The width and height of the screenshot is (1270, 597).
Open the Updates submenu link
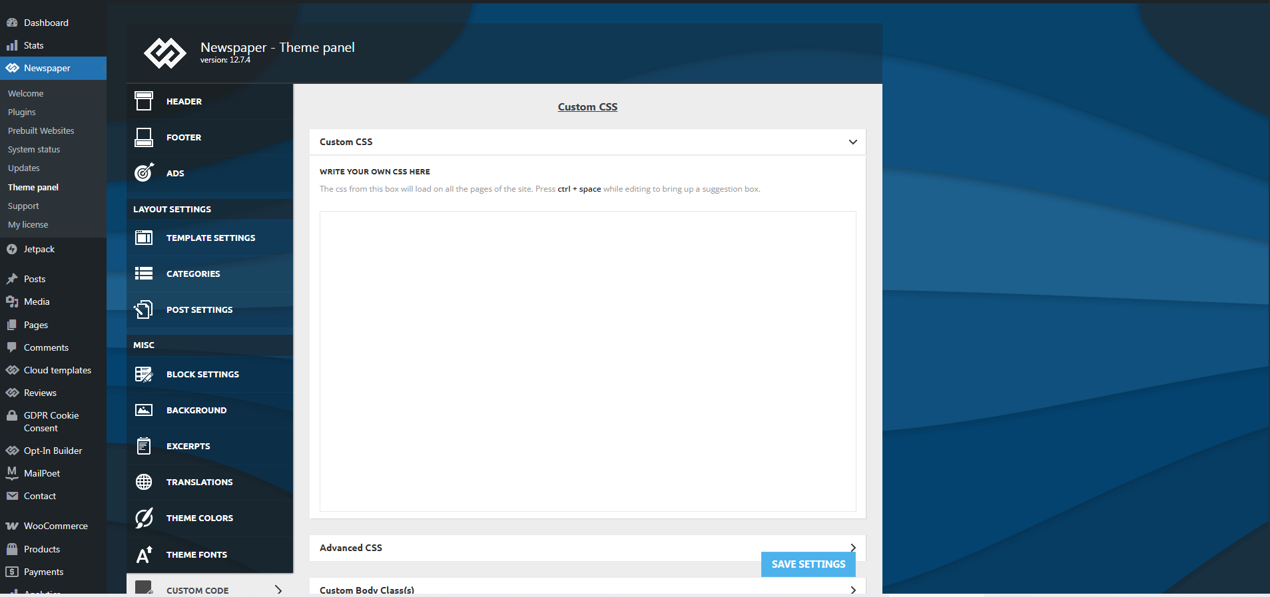click(24, 168)
